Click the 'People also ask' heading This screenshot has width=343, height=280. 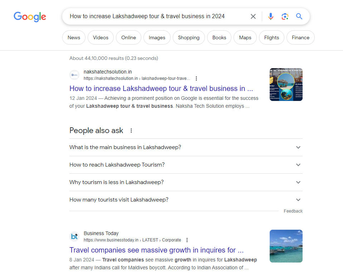[96, 131]
